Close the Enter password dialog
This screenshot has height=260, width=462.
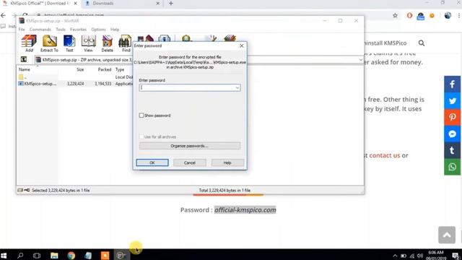242,45
